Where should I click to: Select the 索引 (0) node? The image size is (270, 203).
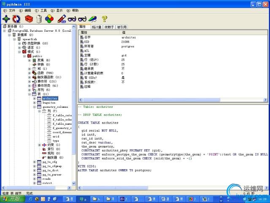point(54,149)
